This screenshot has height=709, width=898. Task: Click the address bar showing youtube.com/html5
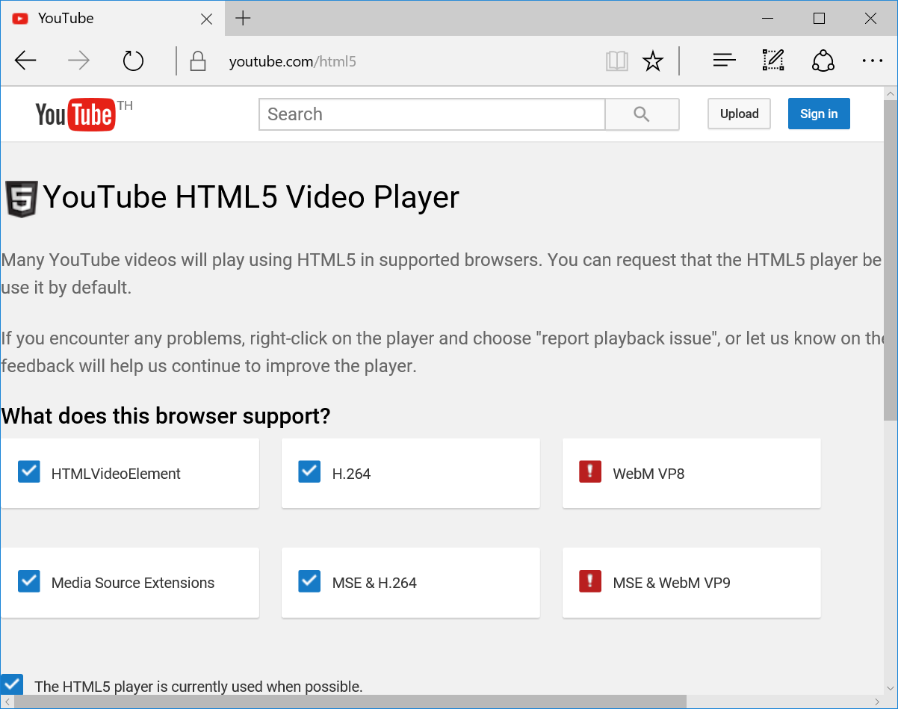[x=293, y=61]
